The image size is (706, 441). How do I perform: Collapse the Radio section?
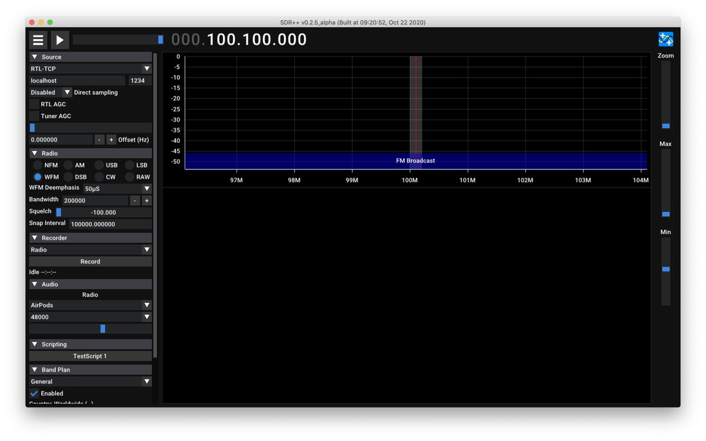[35, 153]
